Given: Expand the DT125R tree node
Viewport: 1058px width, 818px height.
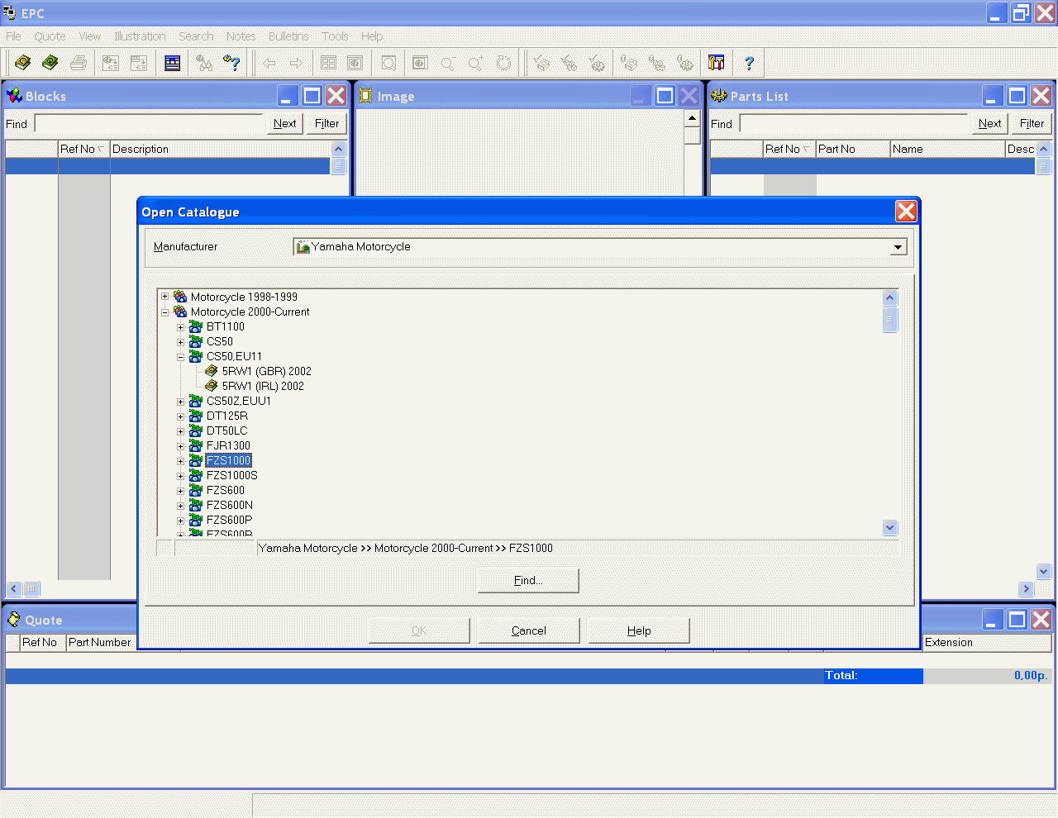Looking at the screenshot, I should 180,416.
